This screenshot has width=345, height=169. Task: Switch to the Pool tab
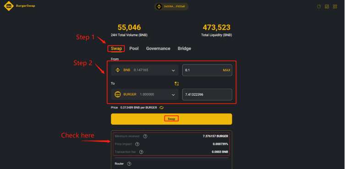coord(134,48)
